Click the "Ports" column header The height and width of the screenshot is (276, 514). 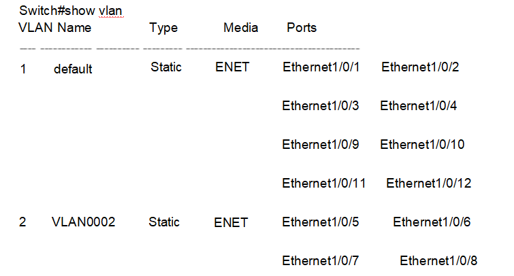pos(302,28)
